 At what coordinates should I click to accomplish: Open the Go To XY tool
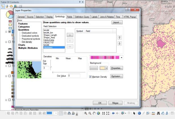[167, 113]
